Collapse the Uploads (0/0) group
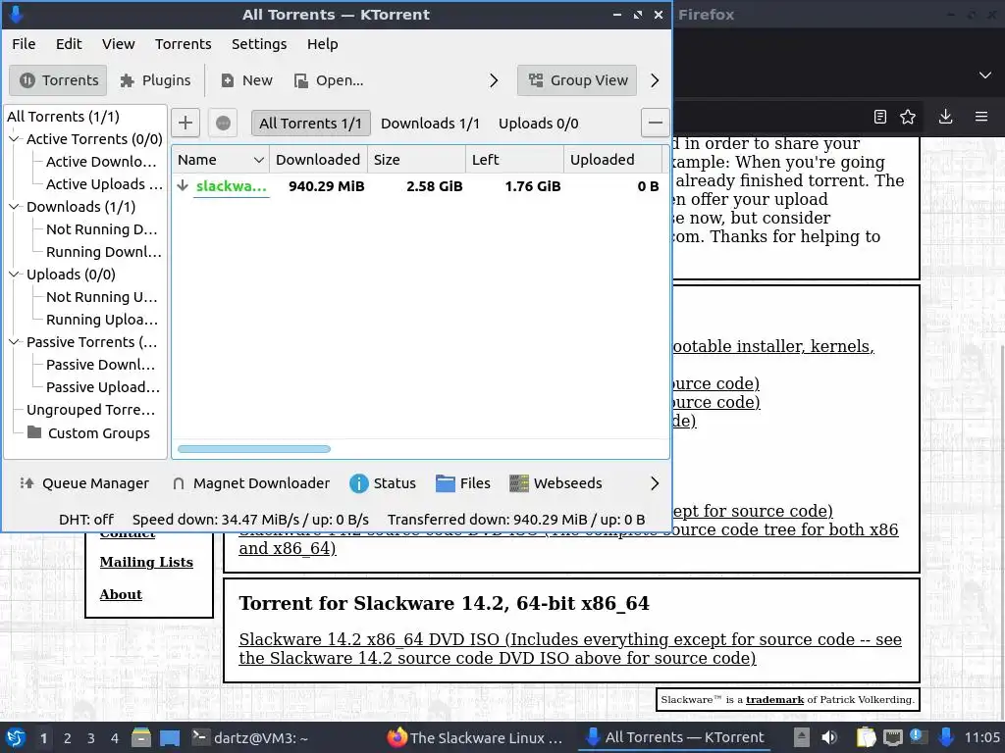The image size is (1005, 753). click(14, 275)
